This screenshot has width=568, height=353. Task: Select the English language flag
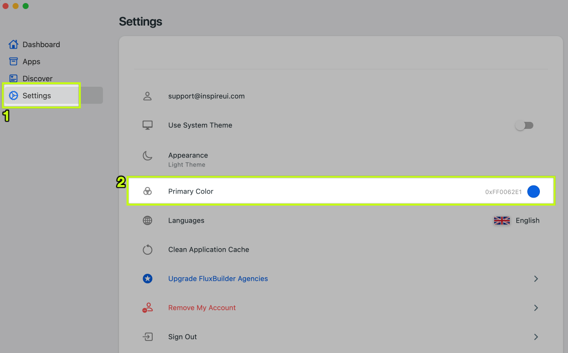[502, 221]
